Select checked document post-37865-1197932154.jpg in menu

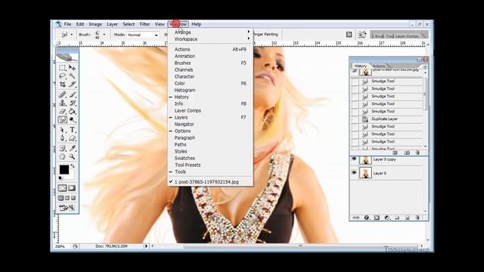210,182
